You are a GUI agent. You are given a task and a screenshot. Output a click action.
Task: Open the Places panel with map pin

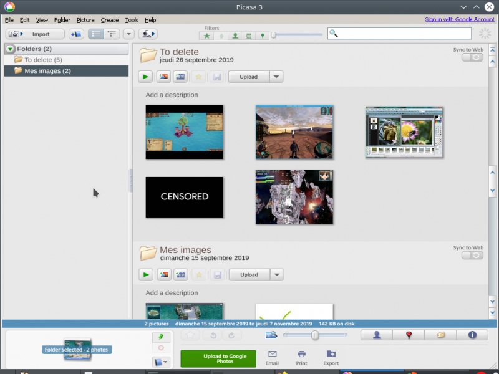[x=409, y=335]
